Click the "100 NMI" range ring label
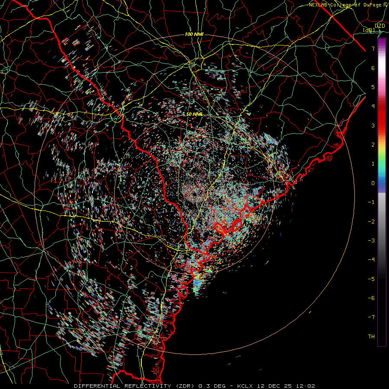 [194, 34]
